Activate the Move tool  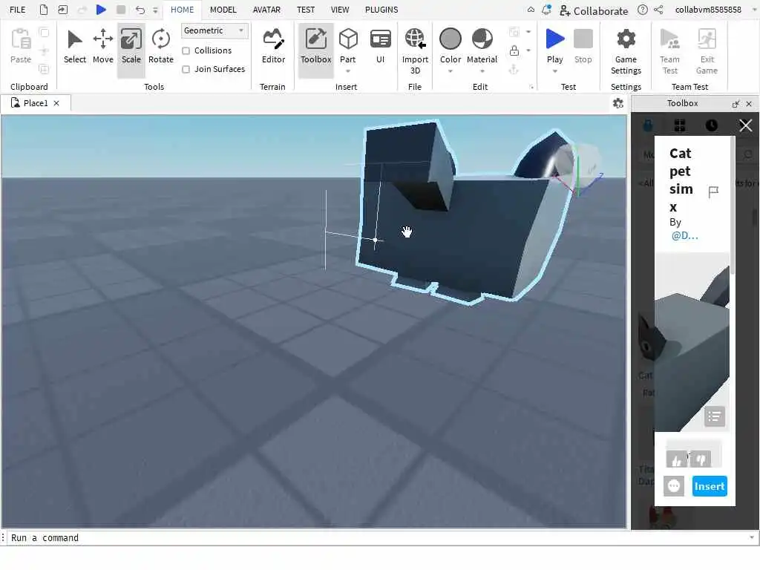point(102,47)
